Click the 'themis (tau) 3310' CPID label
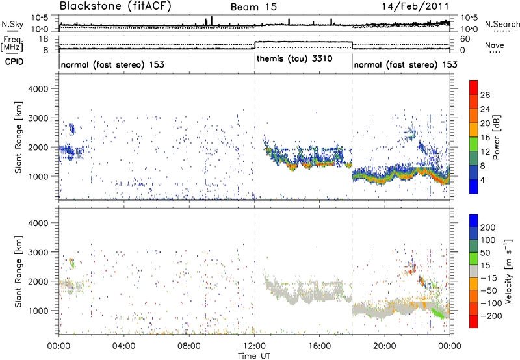This screenshot has height=360, width=520. pos(294,59)
